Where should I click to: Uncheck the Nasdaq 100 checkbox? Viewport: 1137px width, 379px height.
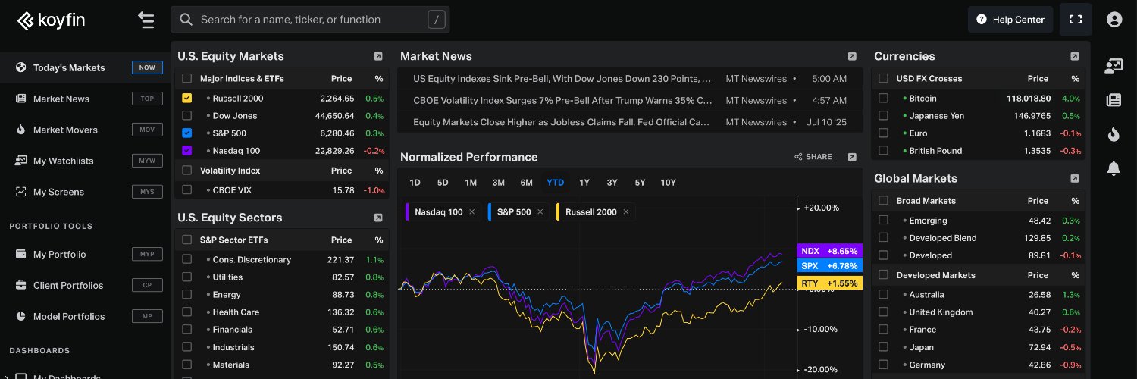tap(186, 151)
